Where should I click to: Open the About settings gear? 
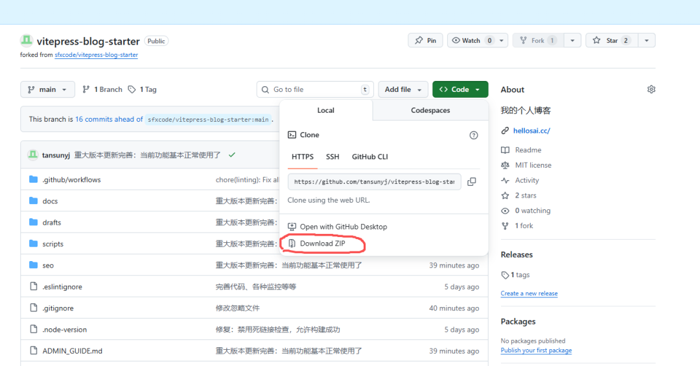tap(651, 89)
